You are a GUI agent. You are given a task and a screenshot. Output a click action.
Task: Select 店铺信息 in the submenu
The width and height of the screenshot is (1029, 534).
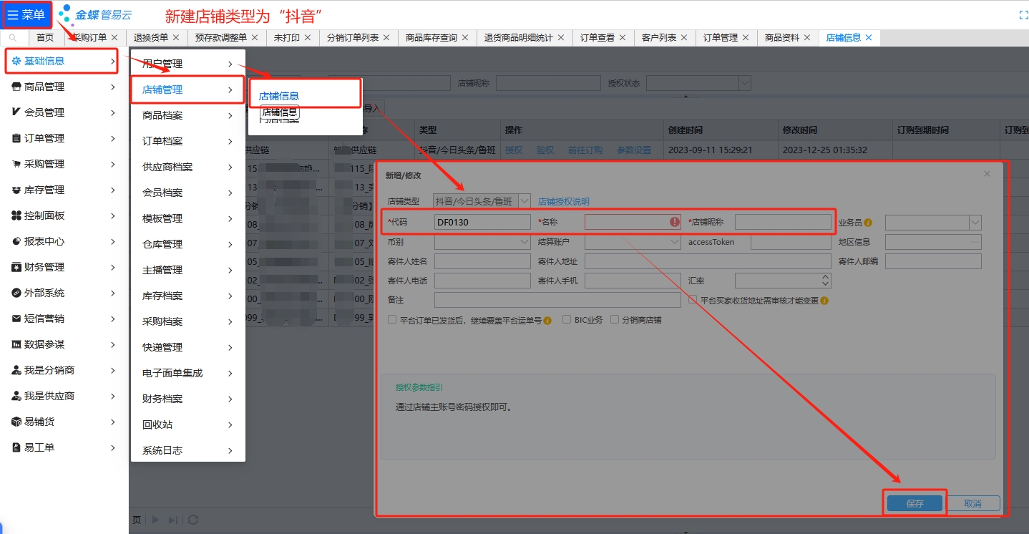[x=279, y=96]
